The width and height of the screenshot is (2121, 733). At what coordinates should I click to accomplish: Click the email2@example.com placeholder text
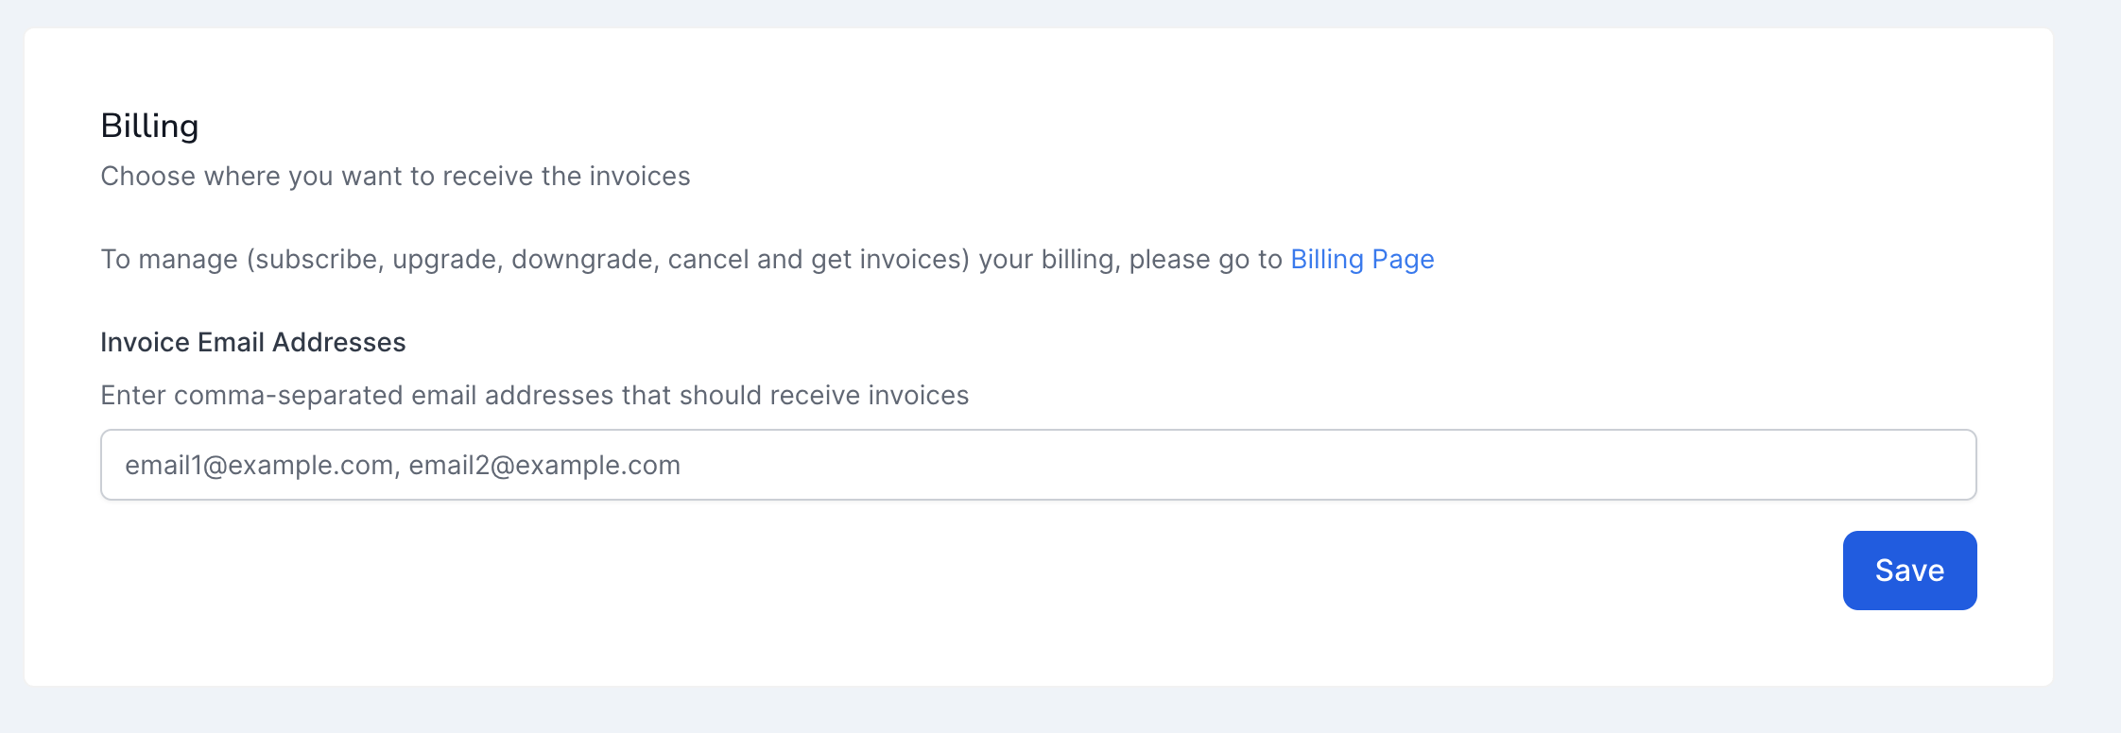point(544,466)
